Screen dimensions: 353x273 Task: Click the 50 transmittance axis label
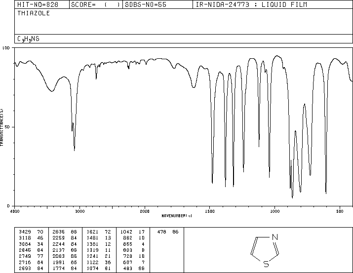(x=7, y=127)
